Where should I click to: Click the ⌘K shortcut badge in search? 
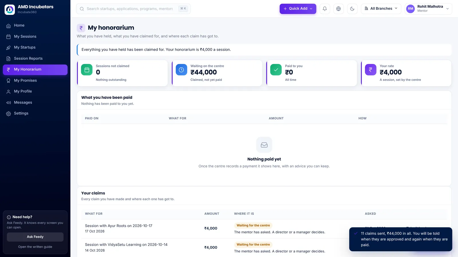pyautogui.click(x=183, y=9)
